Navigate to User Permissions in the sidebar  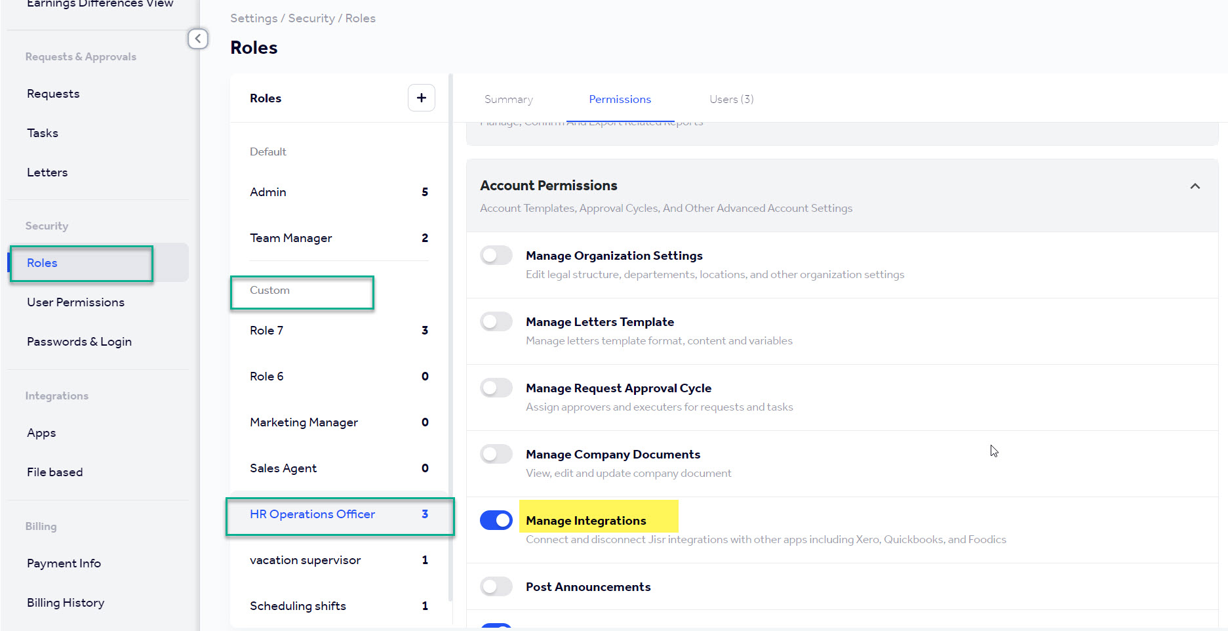(76, 302)
